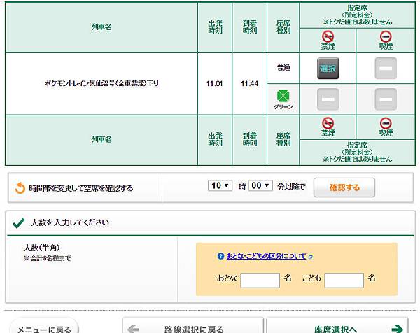This screenshot has height=333, width=420.
Task: Click the orange refresh arrow icon
Action: point(20,188)
